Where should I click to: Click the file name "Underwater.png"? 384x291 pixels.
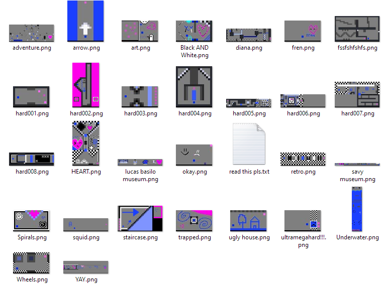[x=357, y=237]
